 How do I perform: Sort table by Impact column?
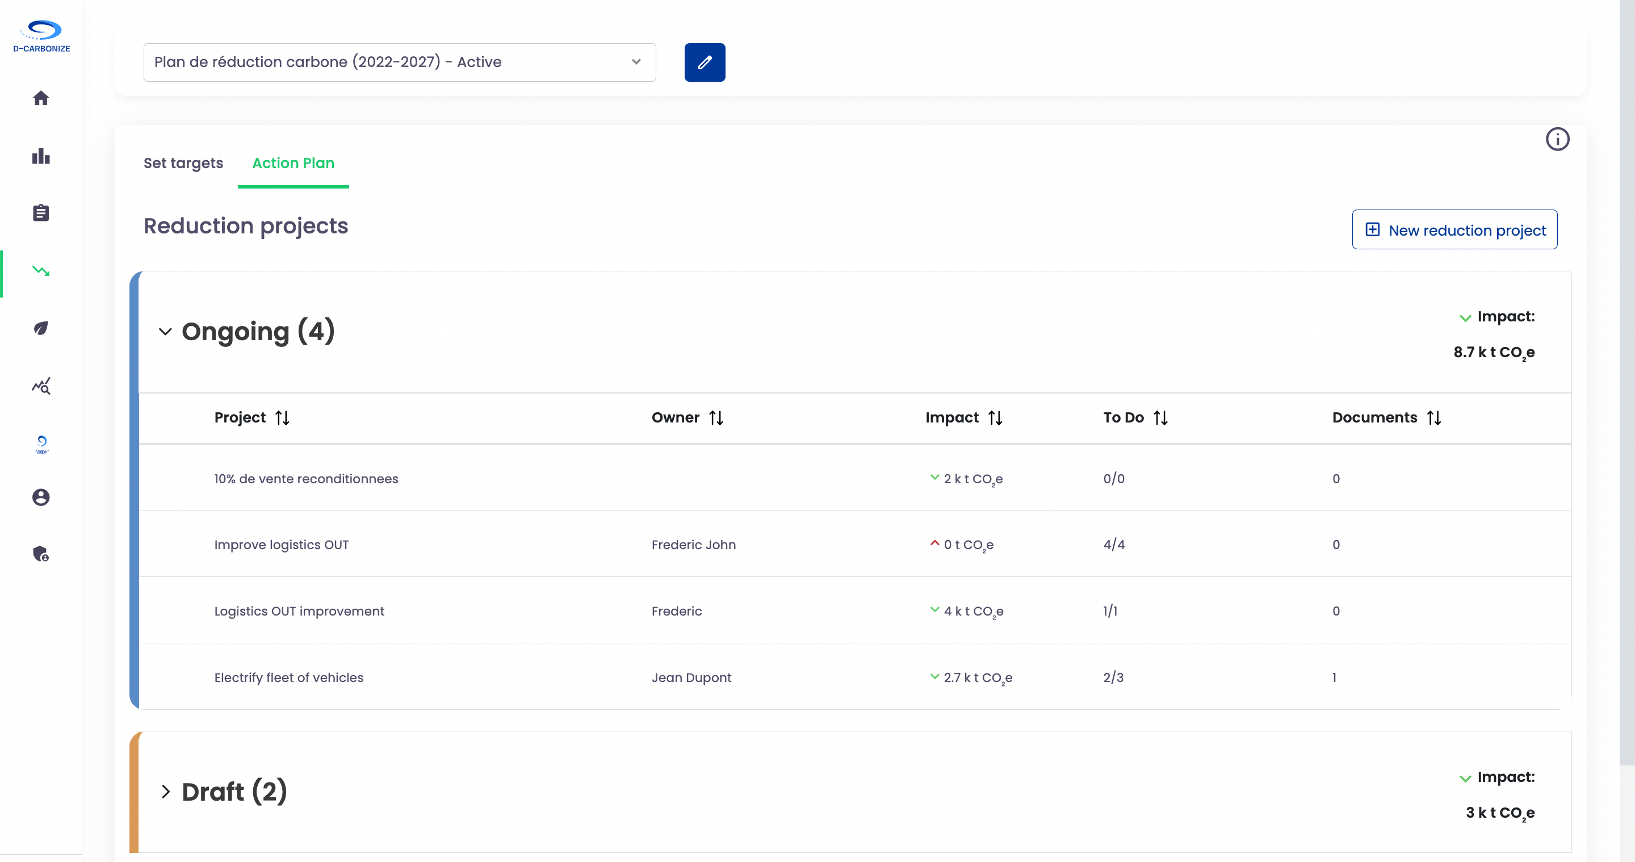click(995, 418)
